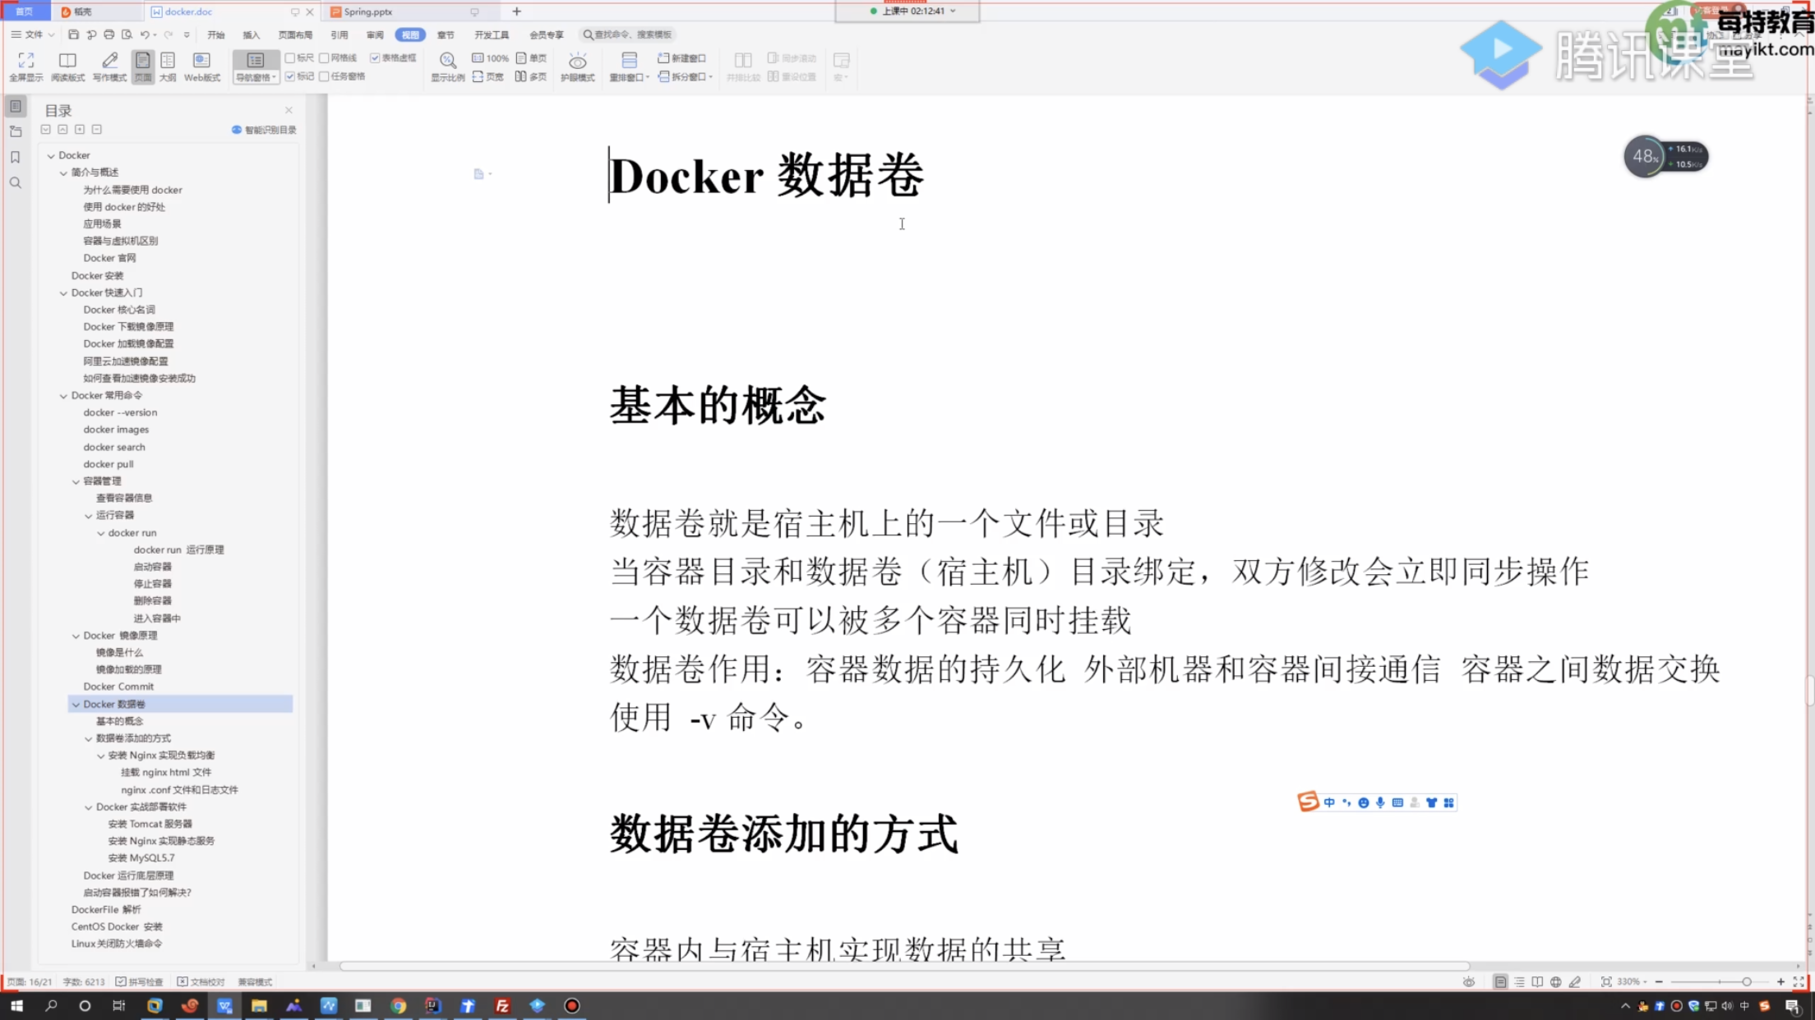Image resolution: width=1815 pixels, height=1020 pixels.
Task: Open the navigation pane dropdown
Action: click(256, 77)
